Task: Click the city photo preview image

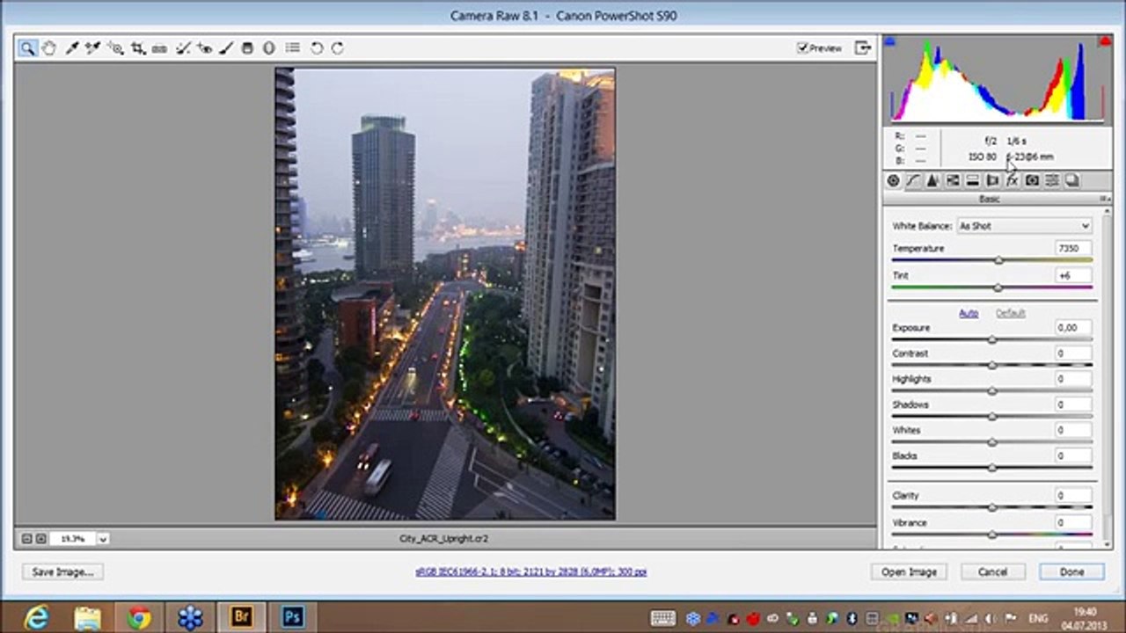Action: tap(445, 294)
